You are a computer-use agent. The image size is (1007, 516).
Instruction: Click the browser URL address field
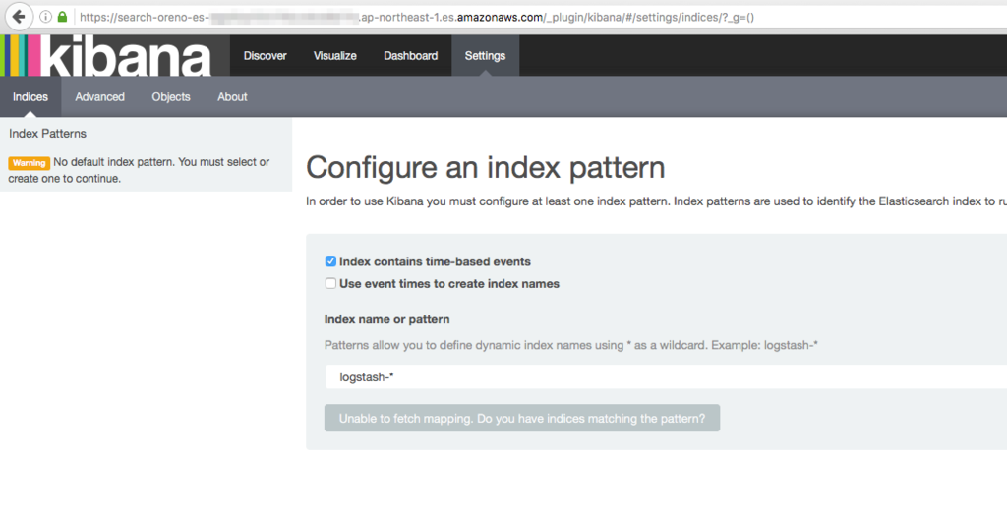coord(540,18)
